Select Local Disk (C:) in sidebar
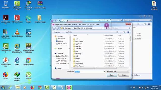This screenshot has width=161, height=90. tap(62, 56)
